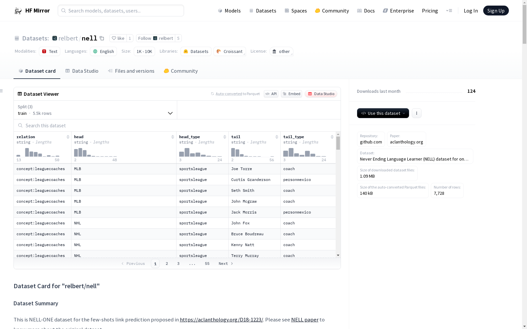Click the relation lengths histogram
Image resolution: width=527 pixels, height=329 pixels.
pyautogui.click(x=38, y=152)
